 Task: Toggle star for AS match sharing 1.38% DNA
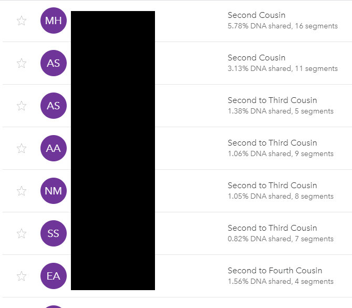click(x=22, y=106)
